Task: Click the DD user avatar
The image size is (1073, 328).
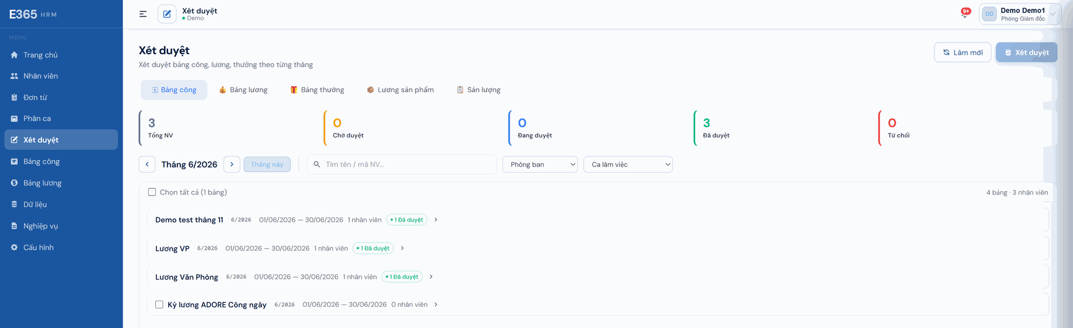Action: 989,14
